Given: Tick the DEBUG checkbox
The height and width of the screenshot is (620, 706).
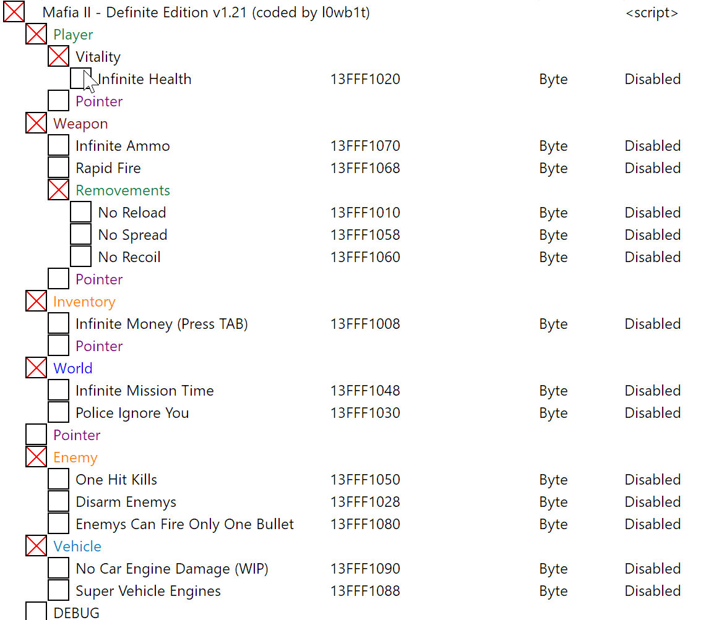Looking at the screenshot, I should pos(37,612).
